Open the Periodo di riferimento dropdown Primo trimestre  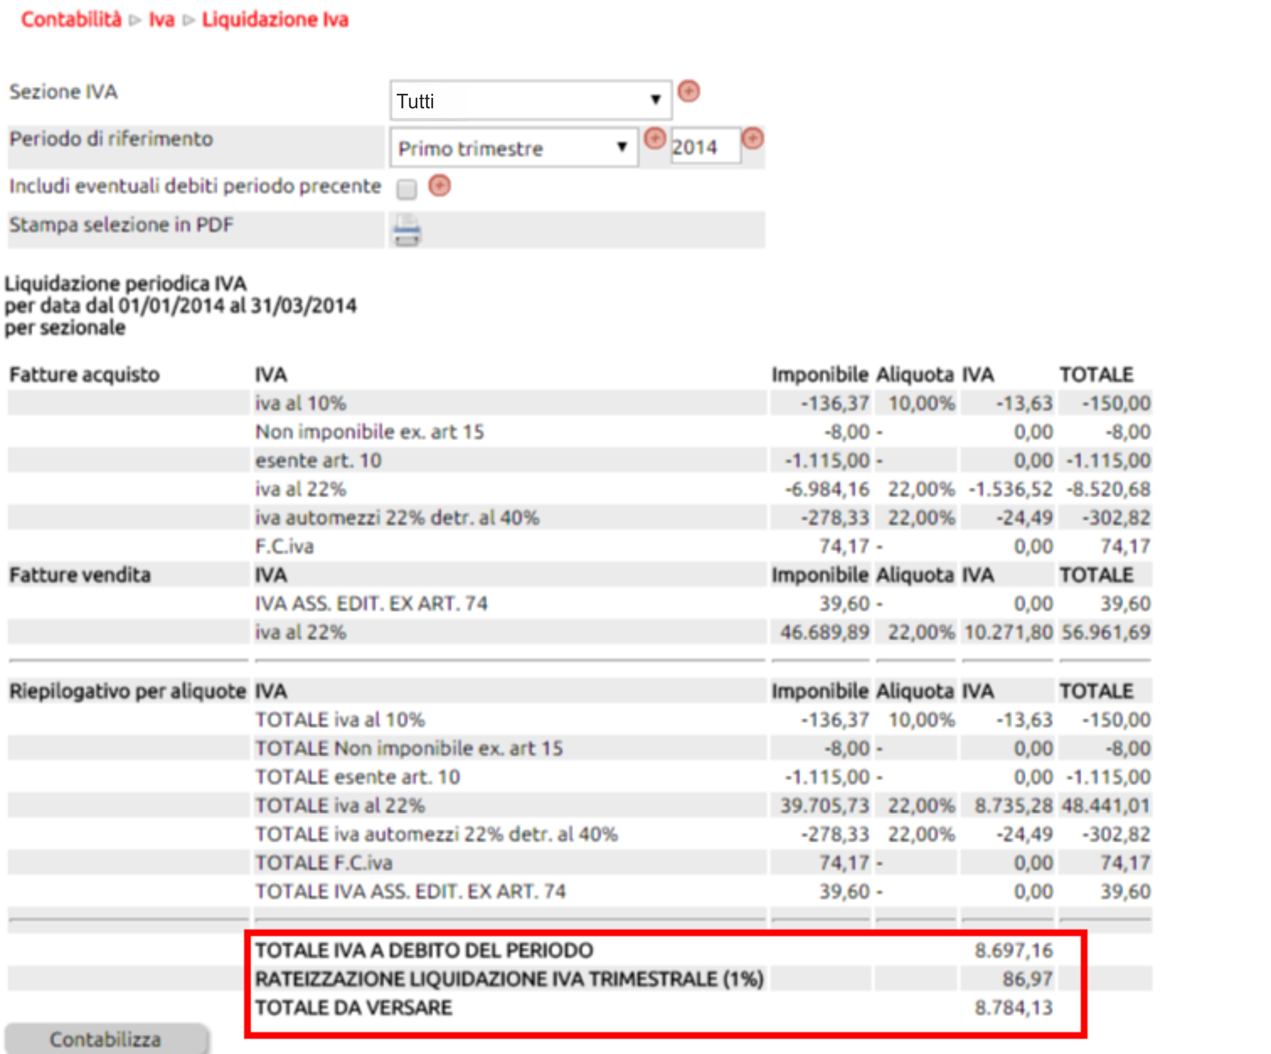(514, 148)
